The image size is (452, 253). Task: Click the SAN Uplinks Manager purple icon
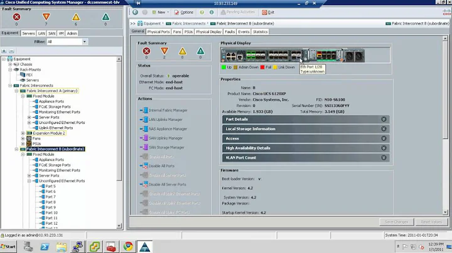click(144, 138)
